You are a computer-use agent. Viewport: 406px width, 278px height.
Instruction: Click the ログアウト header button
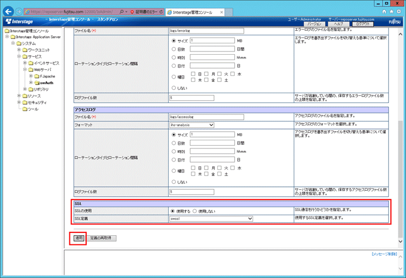363,24
